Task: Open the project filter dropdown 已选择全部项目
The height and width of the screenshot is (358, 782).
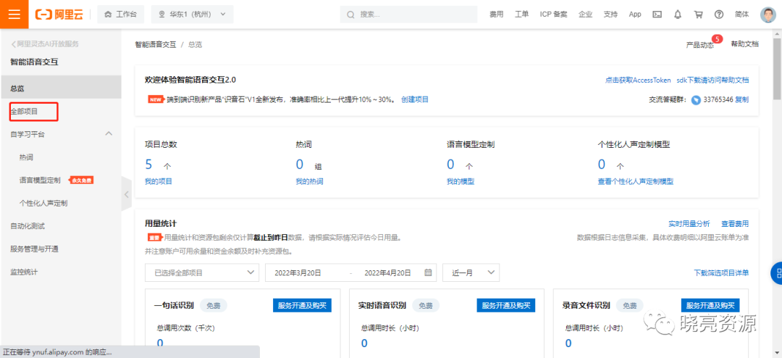Action: tap(202, 272)
